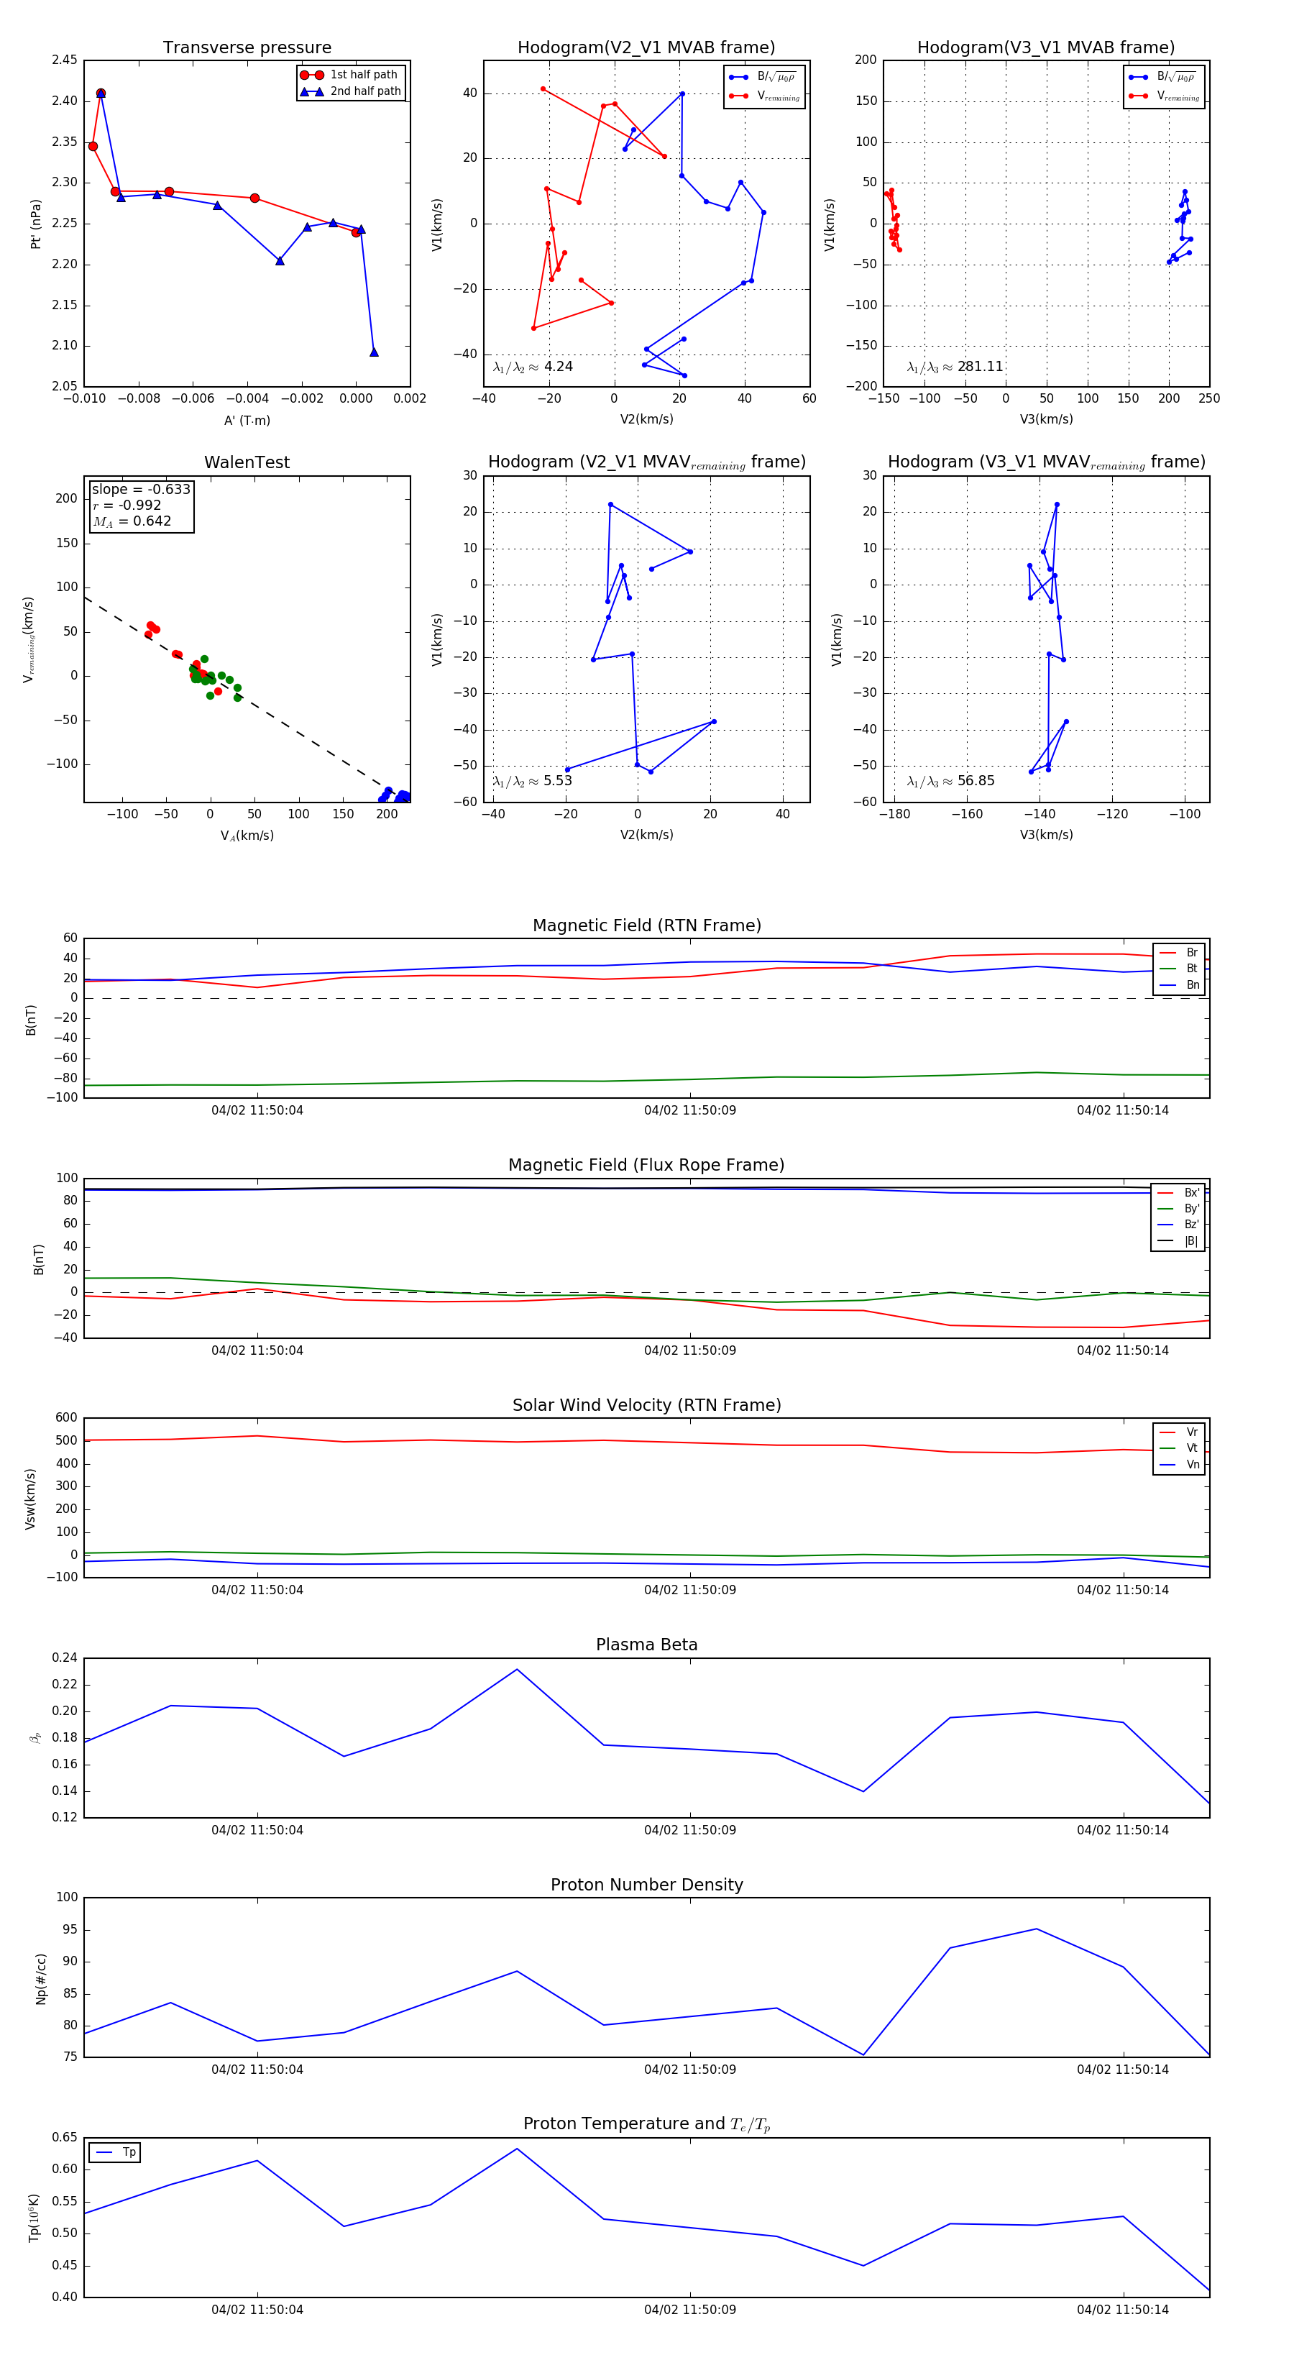Click the "WalenTest" chart title

pos(247,462)
